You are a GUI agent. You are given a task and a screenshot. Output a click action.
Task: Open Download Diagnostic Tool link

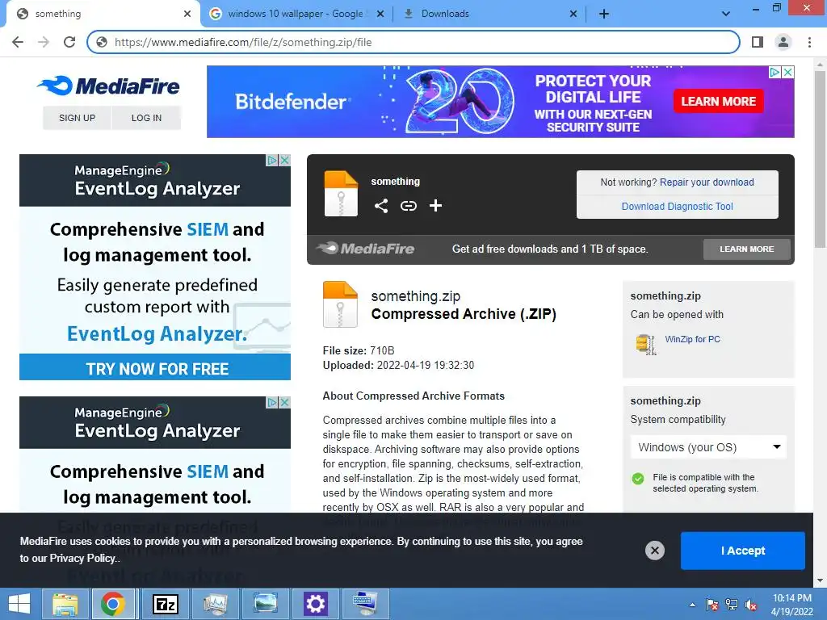[x=678, y=206]
